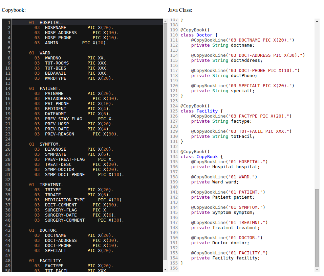Viewport: 324px width, 276px height.
Task: Click the Java class scroll-up arrow
Action: point(317,21)
